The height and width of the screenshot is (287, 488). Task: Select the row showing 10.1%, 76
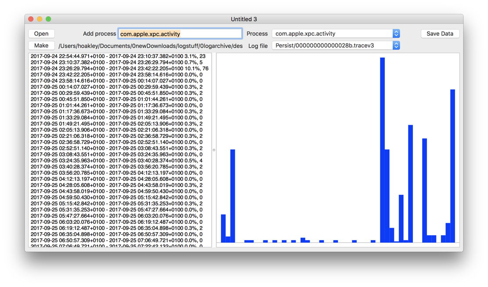point(119,68)
